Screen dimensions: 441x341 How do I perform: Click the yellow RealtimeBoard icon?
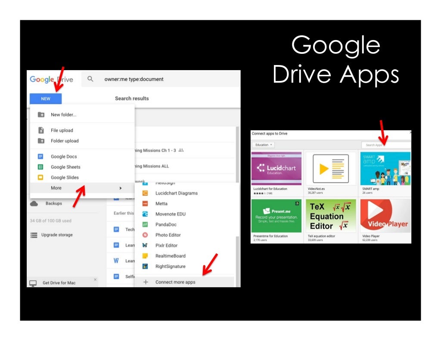145,256
